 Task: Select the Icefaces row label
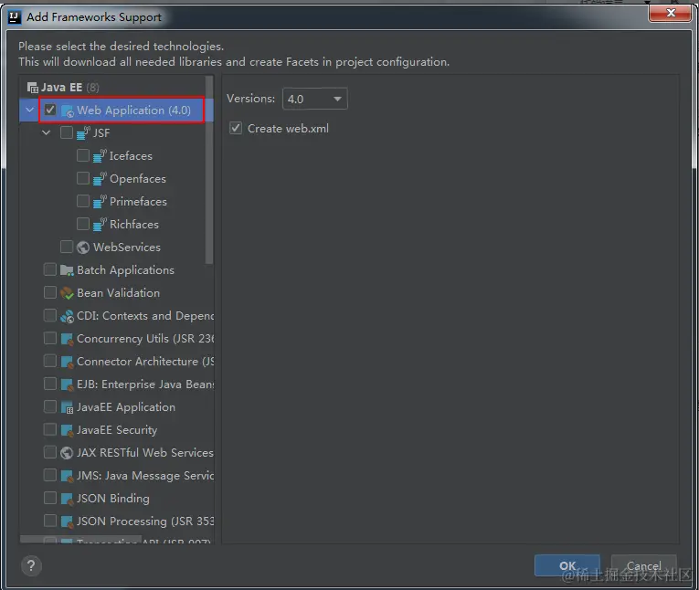coord(131,156)
